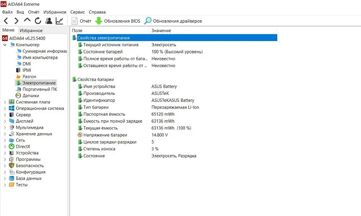361x216 pixels.
Task: Click the Тесты benchmark icon
Action: click(x=12, y=185)
